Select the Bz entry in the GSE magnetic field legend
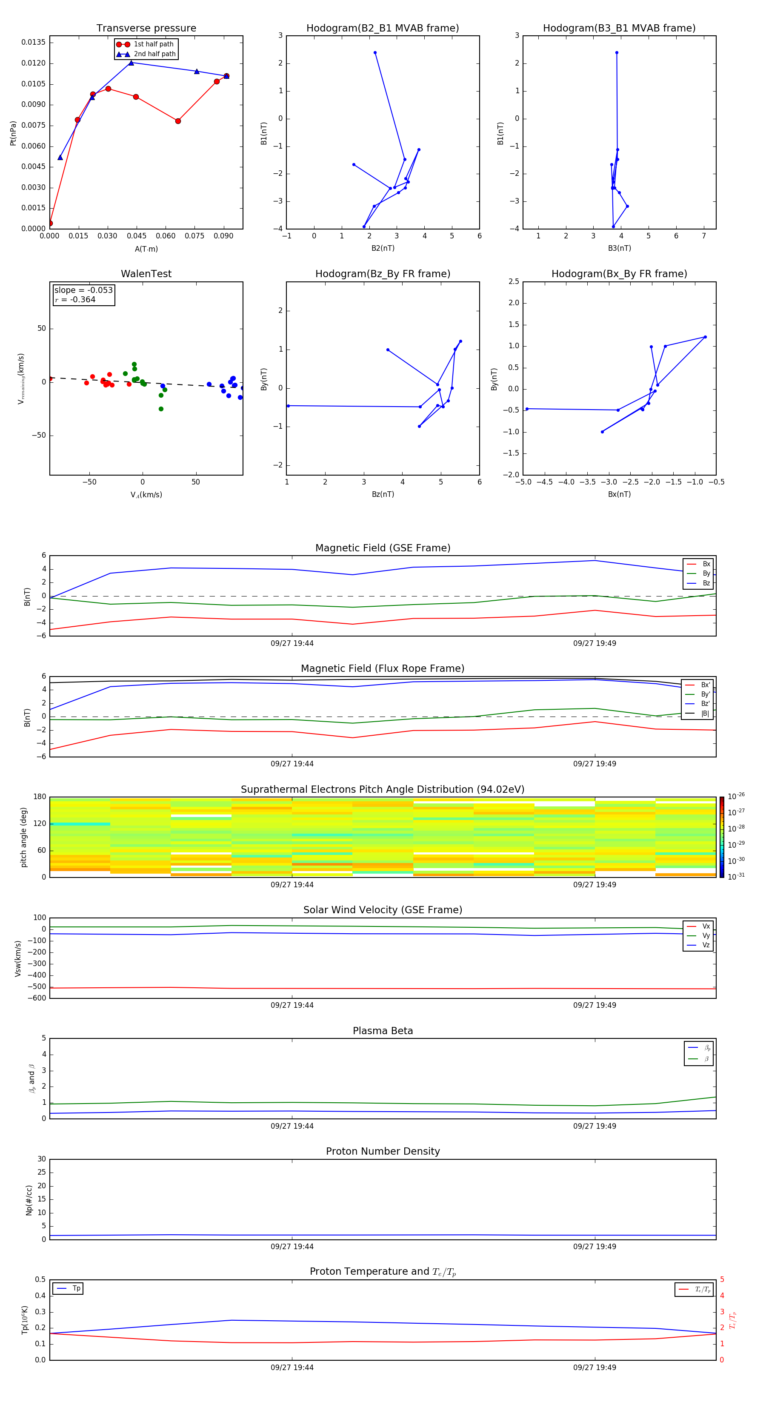Image resolution: width=766 pixels, height=1405 pixels. 698,583
